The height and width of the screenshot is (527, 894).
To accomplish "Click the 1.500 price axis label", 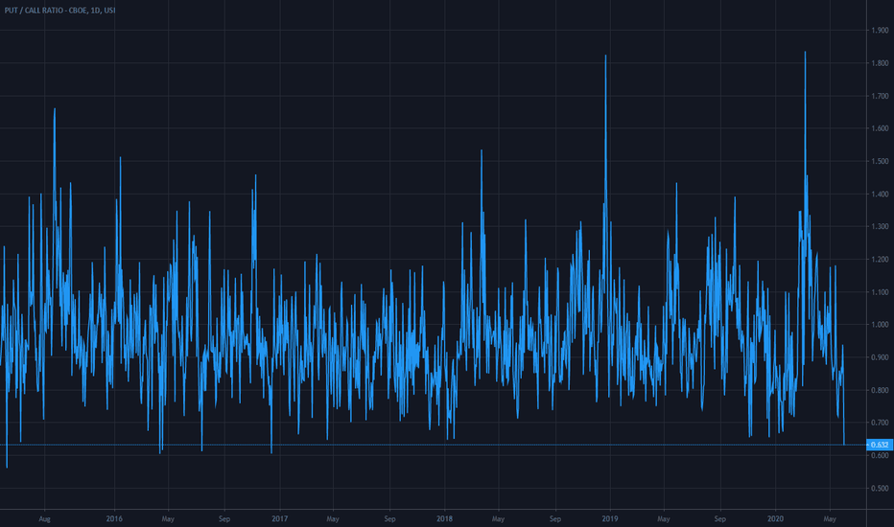I will [x=880, y=162].
